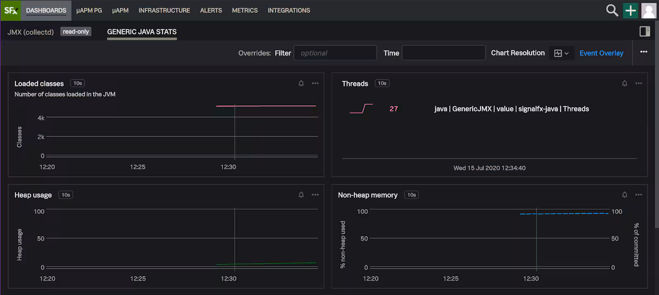Screen dimensions: 659x295
Task: Toggle the sidebar panel icon
Action: [645, 31]
